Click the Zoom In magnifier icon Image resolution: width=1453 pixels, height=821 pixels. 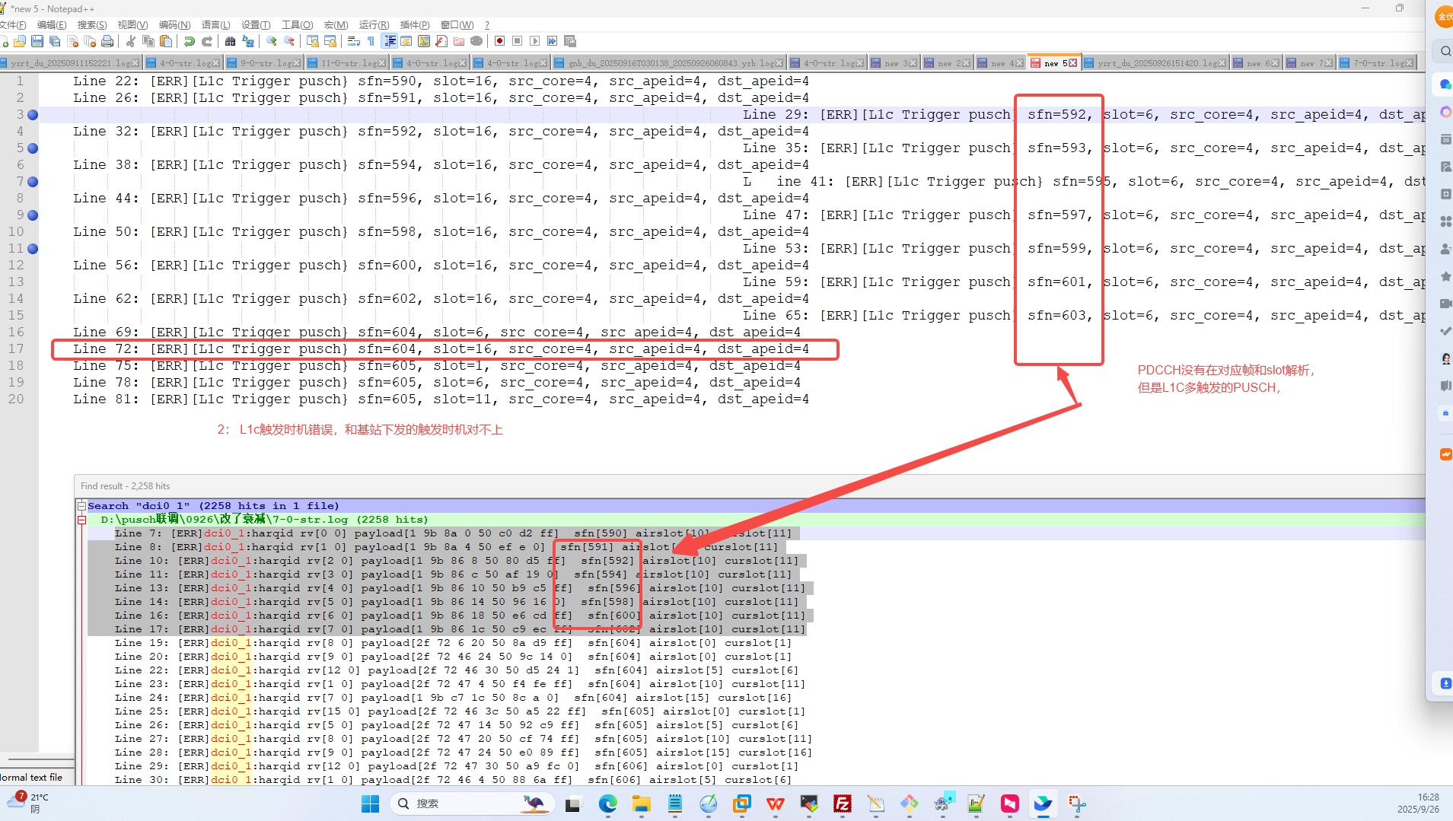coord(272,41)
